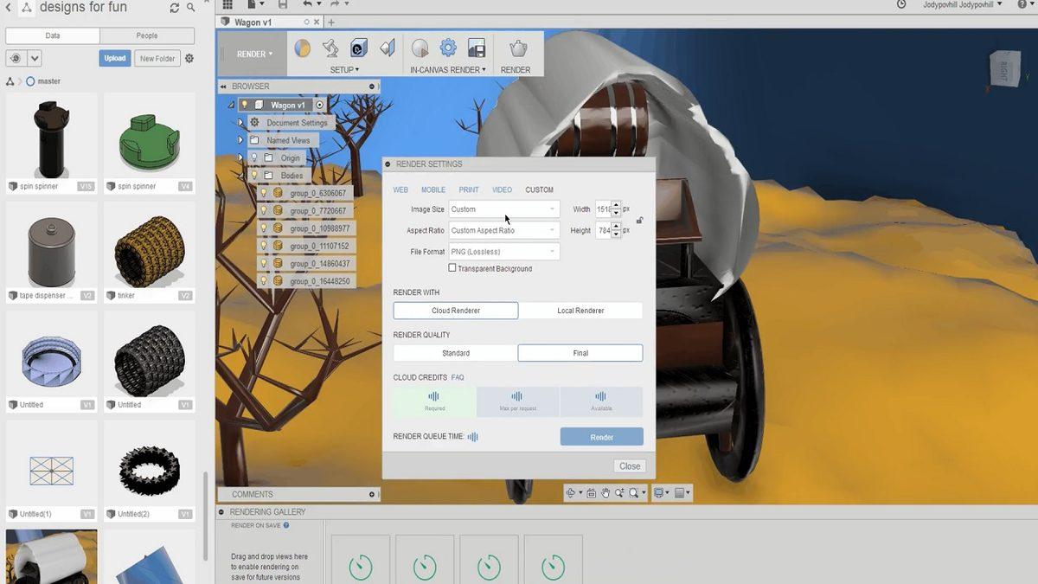
Task: Activate the Orbit tool in viewport toolbar
Action: (x=571, y=493)
